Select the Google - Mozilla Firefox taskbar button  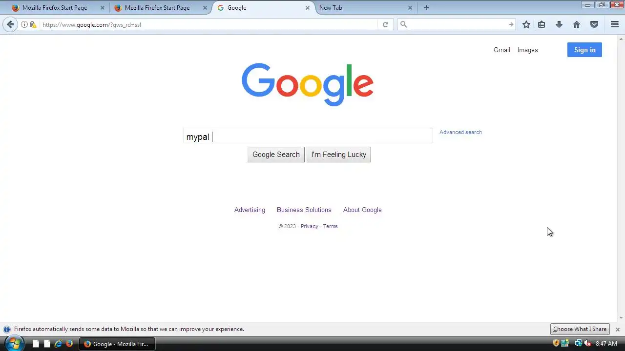pos(117,344)
